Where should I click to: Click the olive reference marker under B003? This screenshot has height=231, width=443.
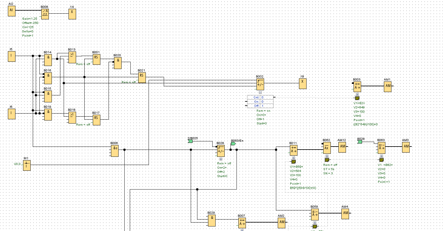[x=357, y=98]
